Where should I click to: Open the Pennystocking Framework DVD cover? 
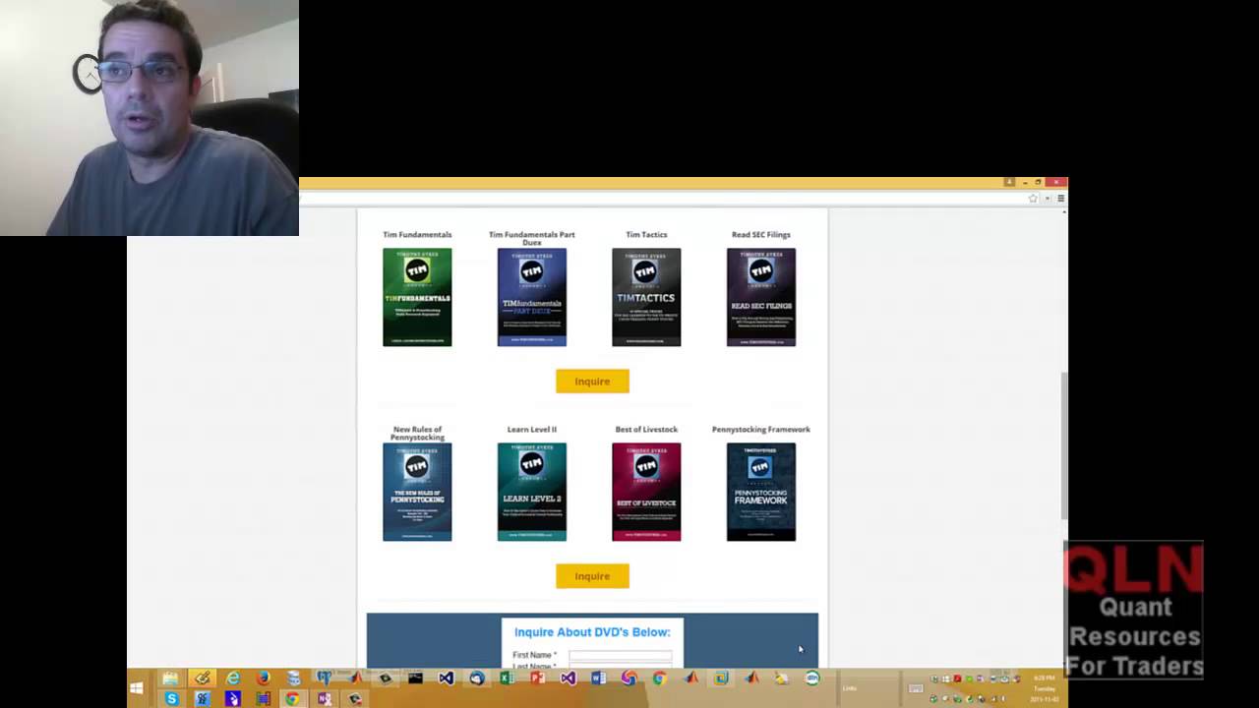tap(760, 492)
